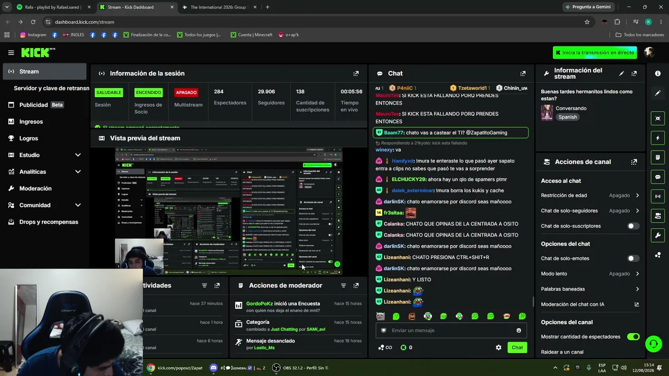This screenshot has height=376, width=669.
Task: Click the wrench icon in the right rail
Action: coord(658,236)
